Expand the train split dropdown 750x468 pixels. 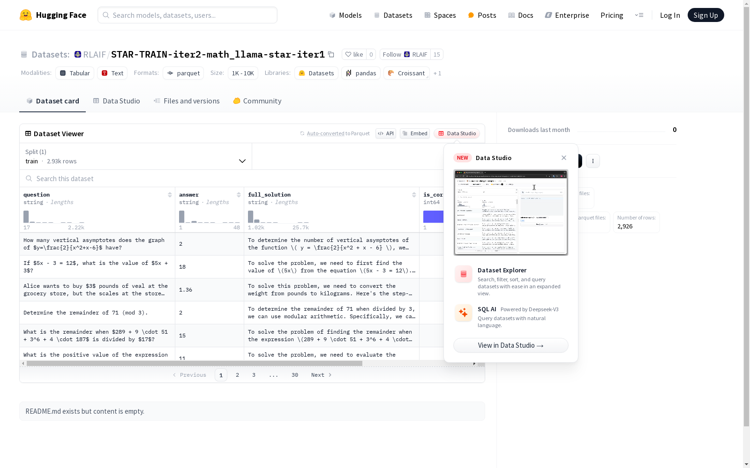(x=136, y=156)
